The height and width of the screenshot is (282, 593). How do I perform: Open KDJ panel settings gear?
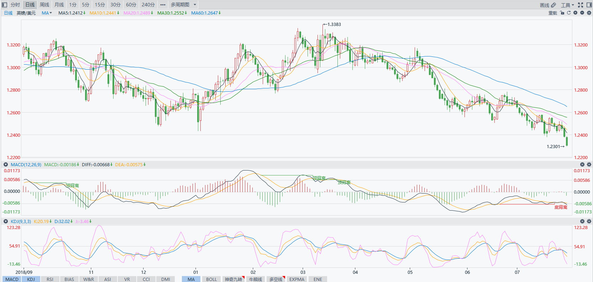point(589,221)
